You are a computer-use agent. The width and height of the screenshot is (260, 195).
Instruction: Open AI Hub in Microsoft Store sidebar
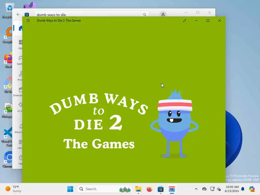(x=20, y=107)
